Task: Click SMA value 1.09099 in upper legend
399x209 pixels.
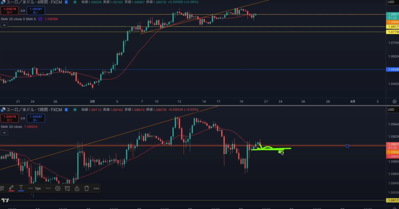Action: click(x=51, y=19)
